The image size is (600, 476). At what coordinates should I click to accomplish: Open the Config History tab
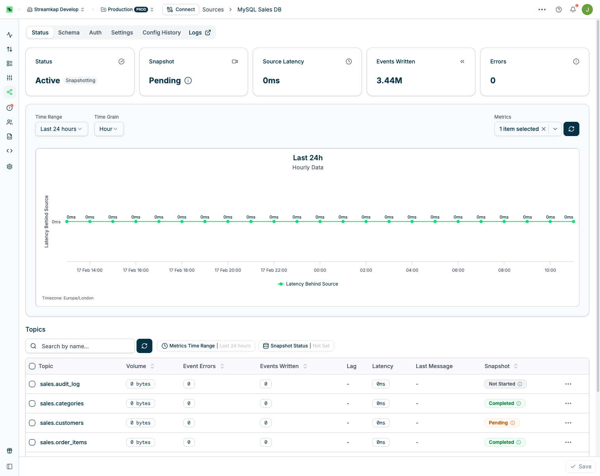click(161, 33)
